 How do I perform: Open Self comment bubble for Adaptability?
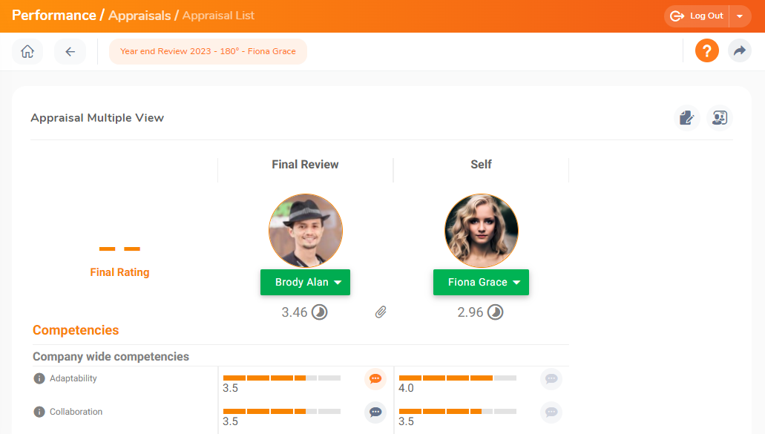coord(551,379)
